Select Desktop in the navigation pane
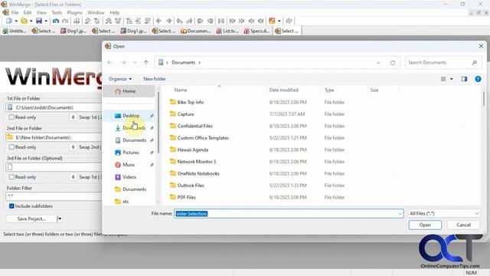The image size is (490, 276). pyautogui.click(x=131, y=116)
